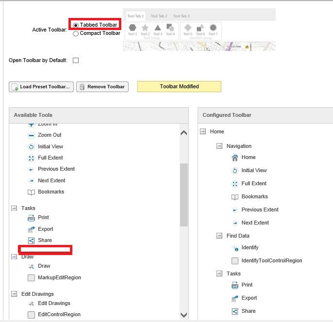Collapse Edit Drawings group in Available Tools

point(14,294)
